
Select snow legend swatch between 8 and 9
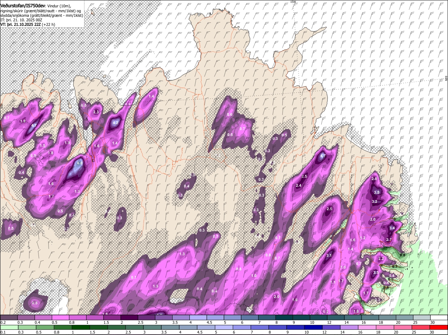[284, 317]
